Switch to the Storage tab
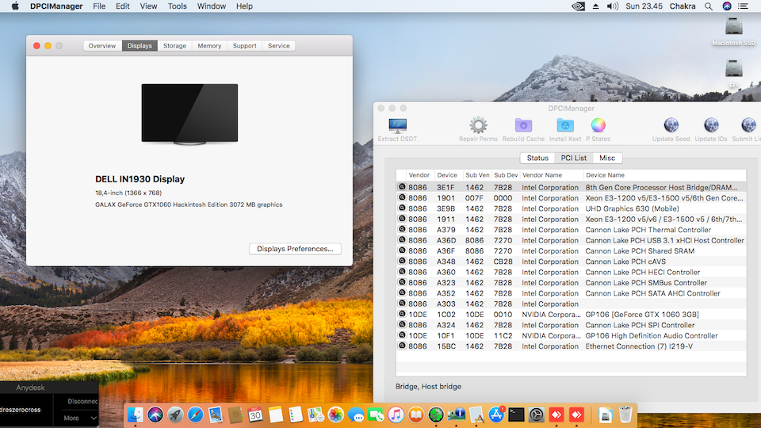The width and height of the screenshot is (761, 428). (x=174, y=46)
